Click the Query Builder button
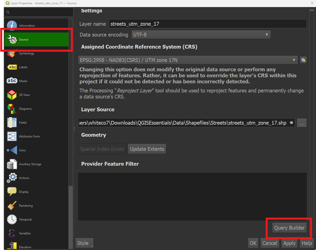 (x=289, y=228)
